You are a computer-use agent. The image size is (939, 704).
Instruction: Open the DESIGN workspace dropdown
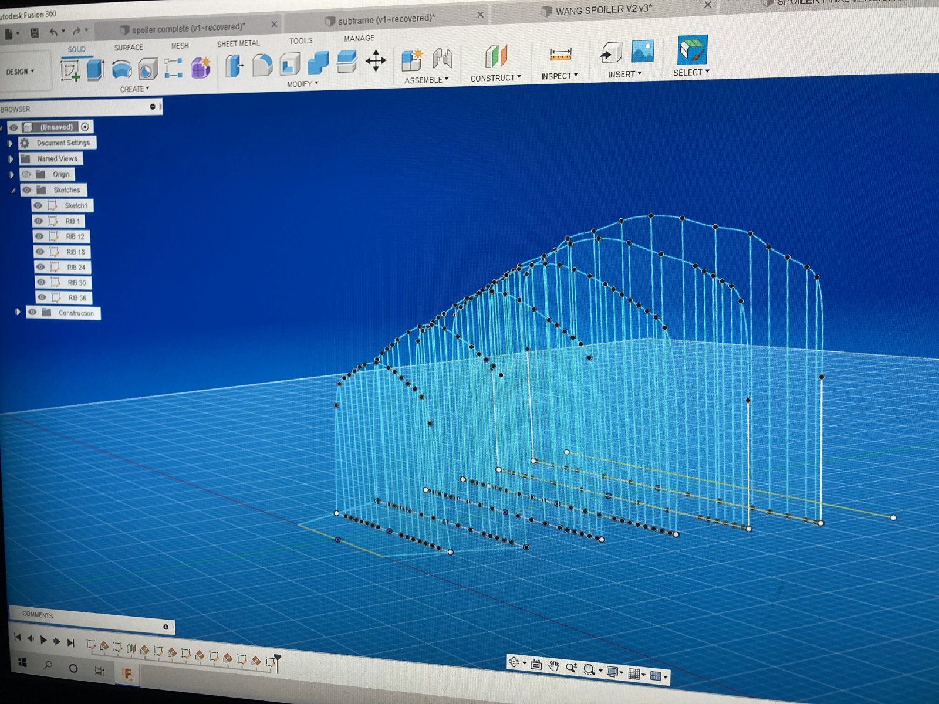tap(21, 72)
